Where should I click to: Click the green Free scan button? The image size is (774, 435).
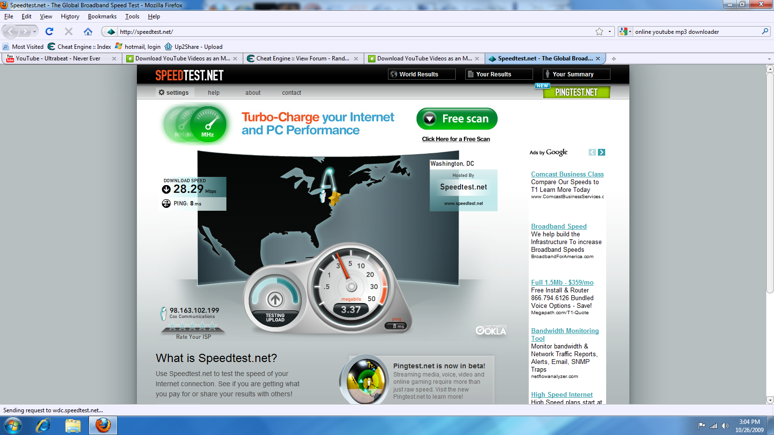click(x=457, y=118)
